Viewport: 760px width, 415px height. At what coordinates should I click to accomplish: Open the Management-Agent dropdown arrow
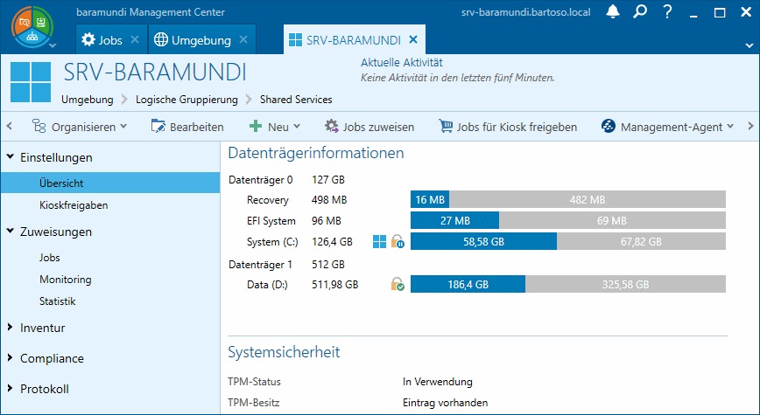pos(730,127)
